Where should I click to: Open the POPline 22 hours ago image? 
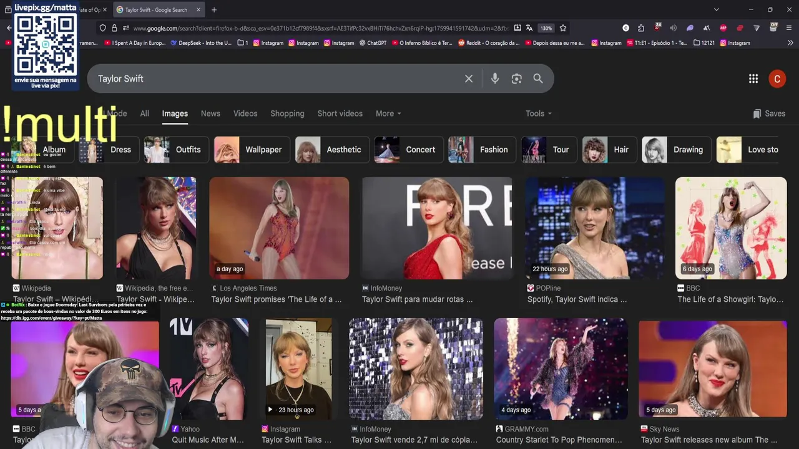click(x=594, y=228)
